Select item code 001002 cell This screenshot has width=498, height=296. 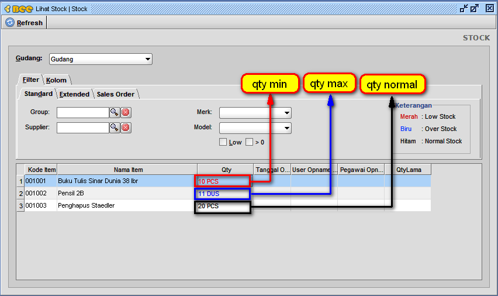[x=41, y=193]
